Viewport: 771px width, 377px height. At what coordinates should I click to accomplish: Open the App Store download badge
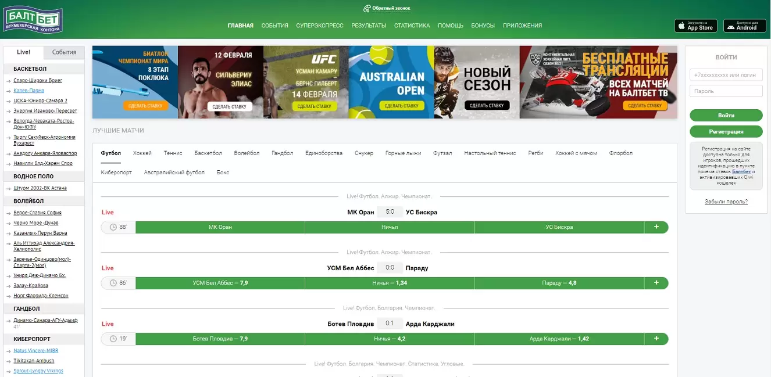pyautogui.click(x=696, y=26)
